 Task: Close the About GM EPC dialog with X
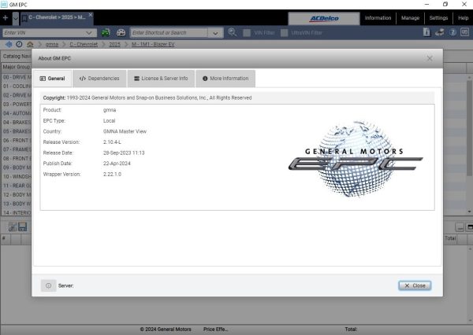click(x=430, y=58)
